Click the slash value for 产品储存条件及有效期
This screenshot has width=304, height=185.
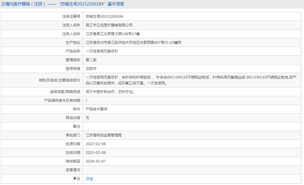tap(87, 100)
